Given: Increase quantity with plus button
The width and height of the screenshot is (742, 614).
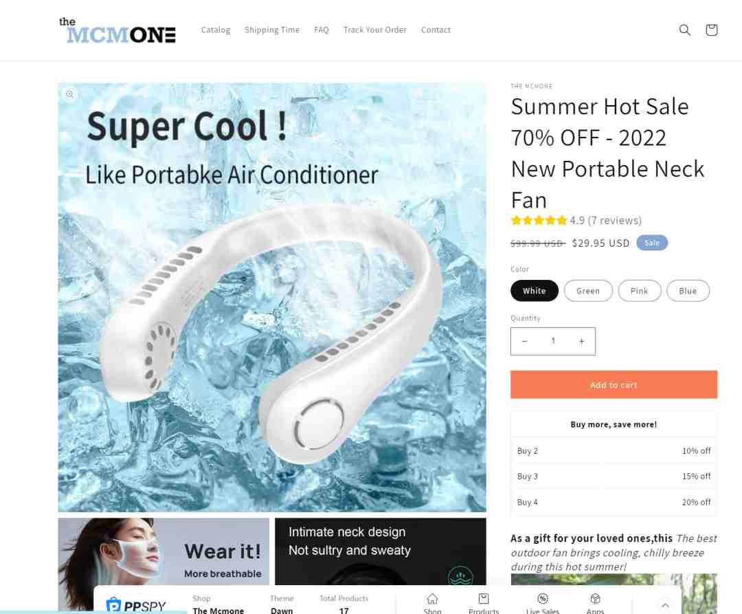Looking at the screenshot, I should tap(582, 341).
